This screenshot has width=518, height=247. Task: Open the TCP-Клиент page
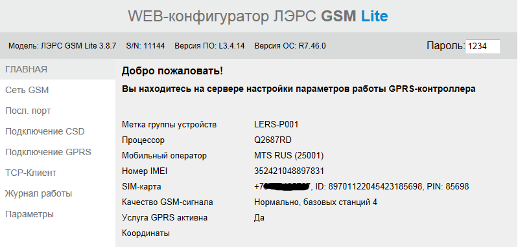[x=30, y=173]
